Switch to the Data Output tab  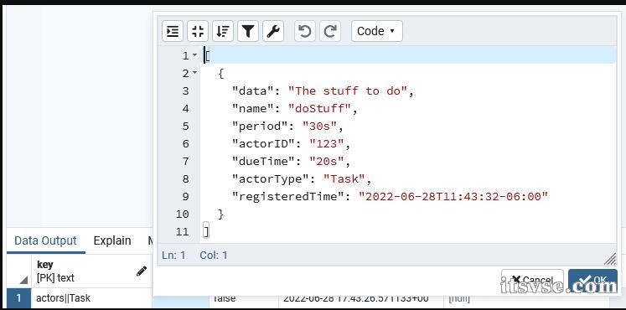[45, 240]
